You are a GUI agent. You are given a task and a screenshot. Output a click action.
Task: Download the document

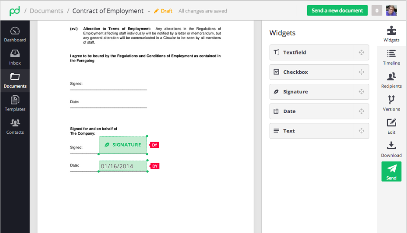coord(391,149)
